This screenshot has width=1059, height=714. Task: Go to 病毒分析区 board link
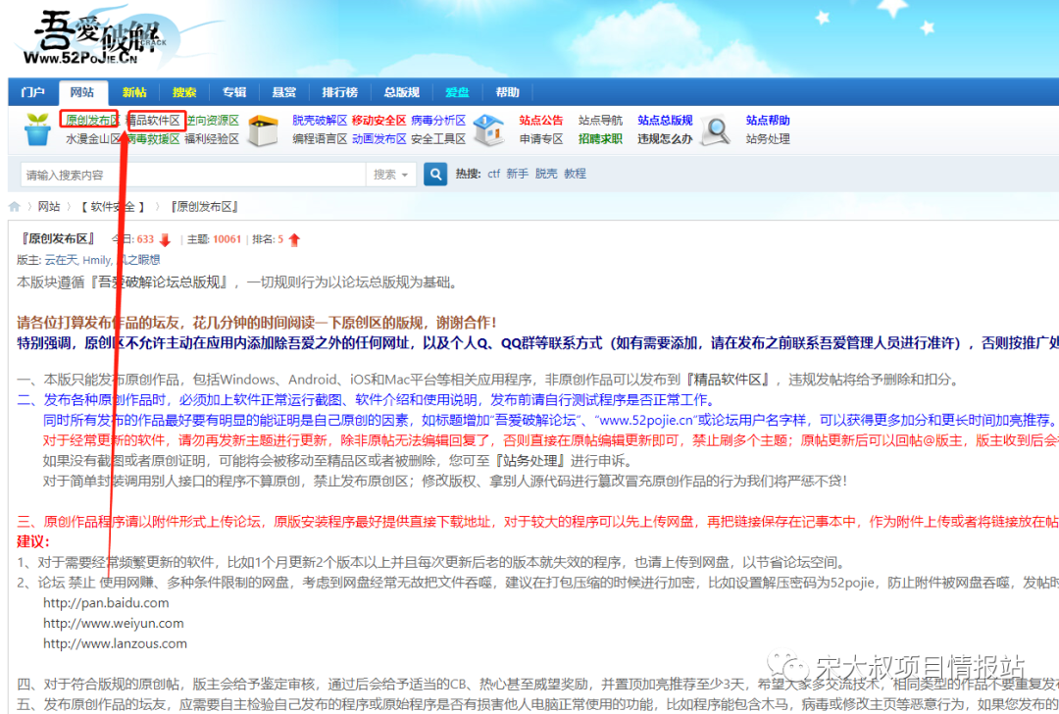[438, 121]
